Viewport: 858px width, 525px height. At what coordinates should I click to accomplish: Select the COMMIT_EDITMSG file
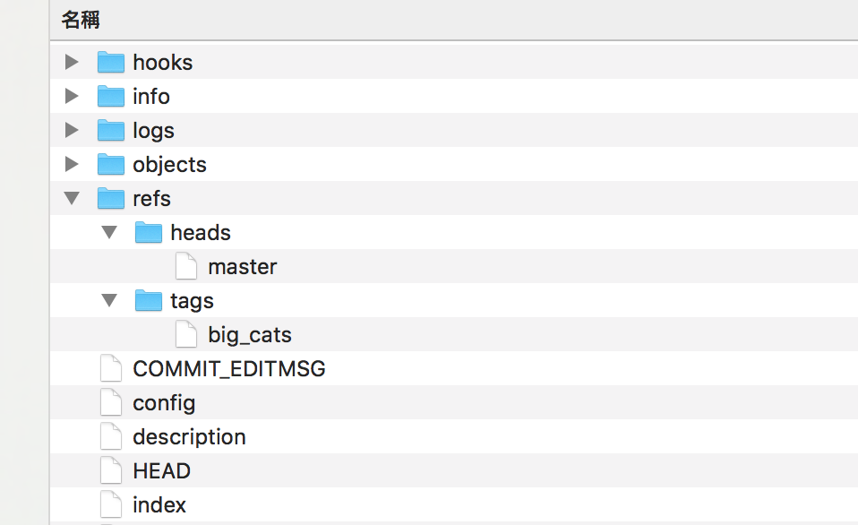[228, 368]
